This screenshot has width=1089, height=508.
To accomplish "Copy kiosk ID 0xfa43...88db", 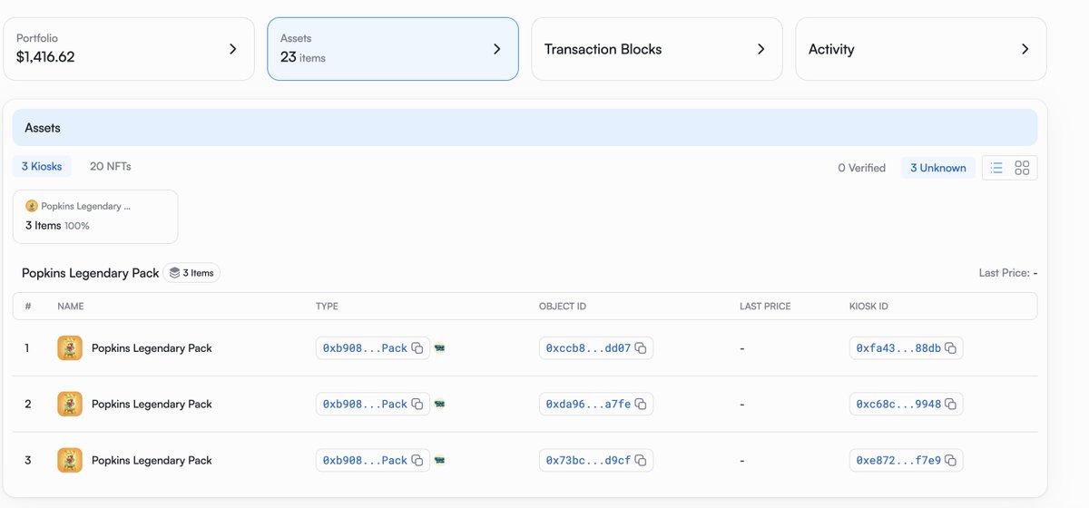I will click(951, 348).
